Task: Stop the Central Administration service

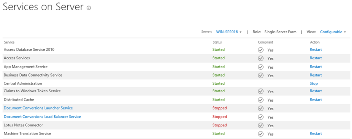Action: pos(313,83)
